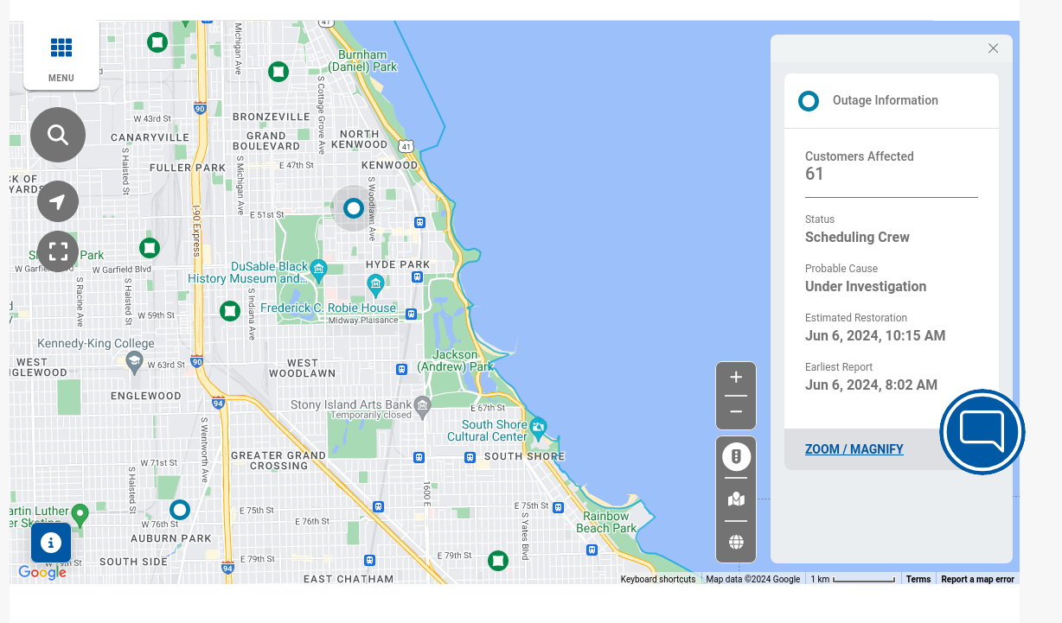Click the Scheduling Crew status text
Screen dimensions: 1062x623
(x=857, y=237)
